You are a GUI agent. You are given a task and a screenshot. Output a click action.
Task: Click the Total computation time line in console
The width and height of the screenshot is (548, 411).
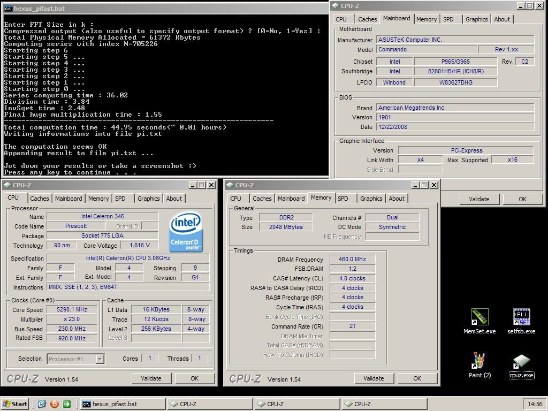[x=116, y=127]
